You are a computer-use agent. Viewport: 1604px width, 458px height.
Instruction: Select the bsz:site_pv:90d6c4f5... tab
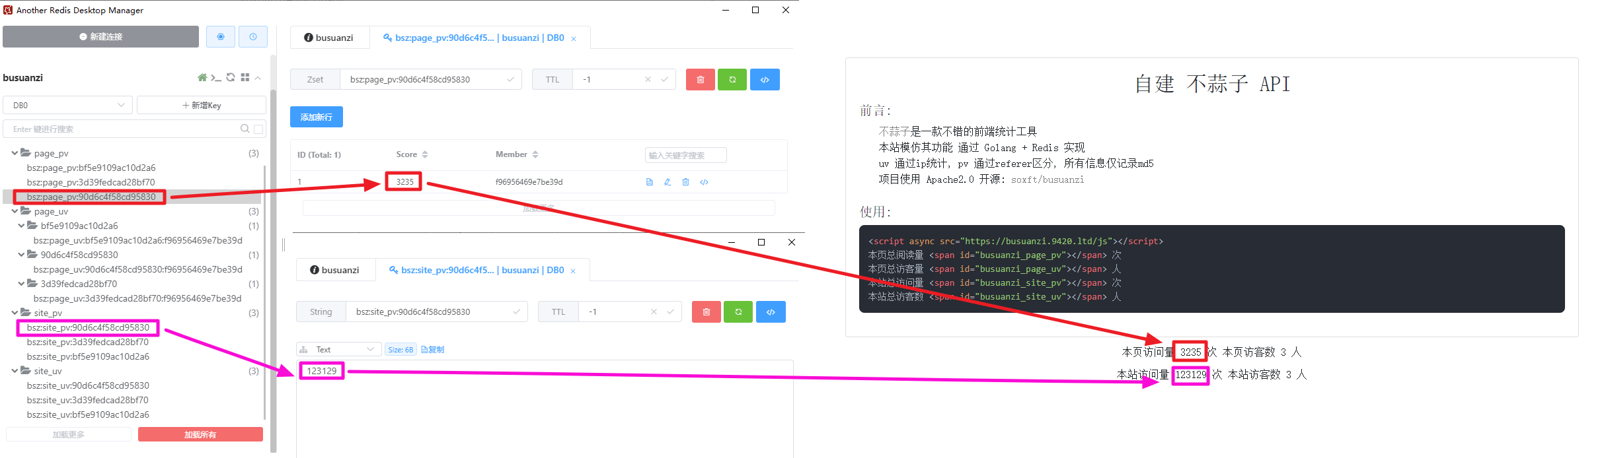[476, 270]
